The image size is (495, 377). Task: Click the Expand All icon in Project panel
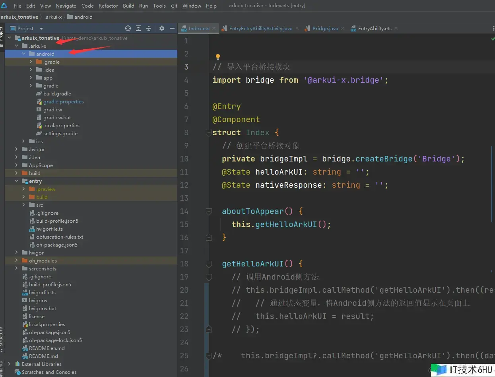138,28
